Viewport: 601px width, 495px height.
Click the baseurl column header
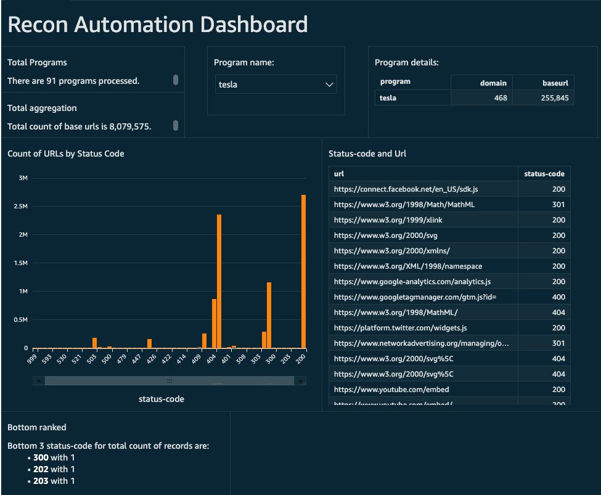[x=542, y=83]
